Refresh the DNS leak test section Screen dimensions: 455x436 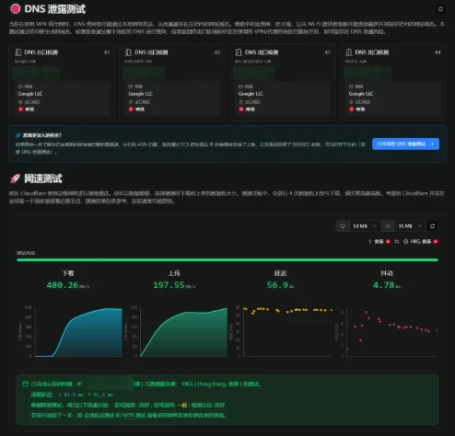(440, 9)
